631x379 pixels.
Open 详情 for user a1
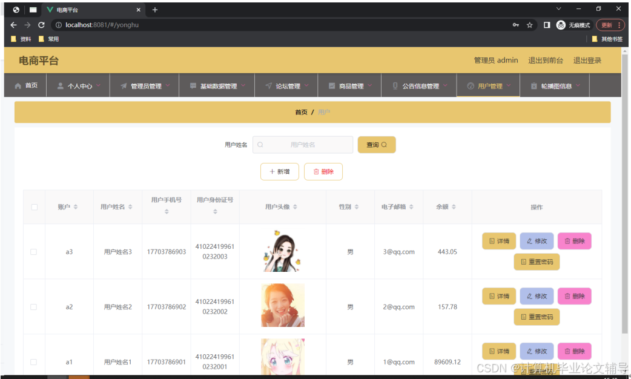(x=499, y=351)
